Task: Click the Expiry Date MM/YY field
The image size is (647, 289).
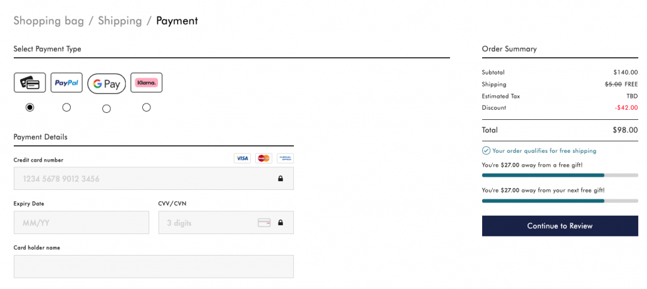Action: pos(82,223)
